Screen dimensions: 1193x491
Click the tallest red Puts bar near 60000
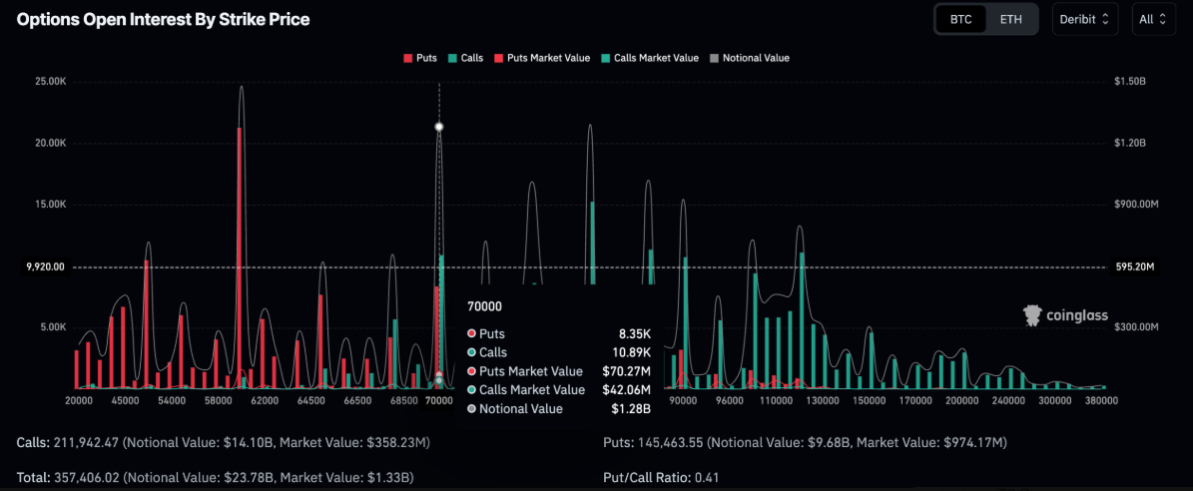(x=240, y=257)
